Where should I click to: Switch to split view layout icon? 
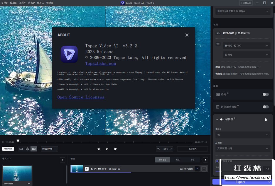coord(27,149)
